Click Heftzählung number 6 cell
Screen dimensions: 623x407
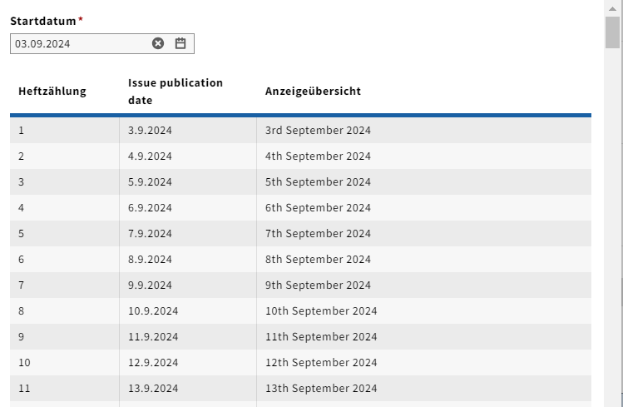(22, 260)
